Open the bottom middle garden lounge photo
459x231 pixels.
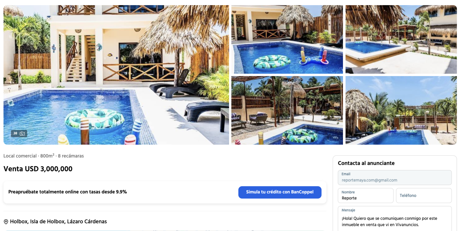287,110
